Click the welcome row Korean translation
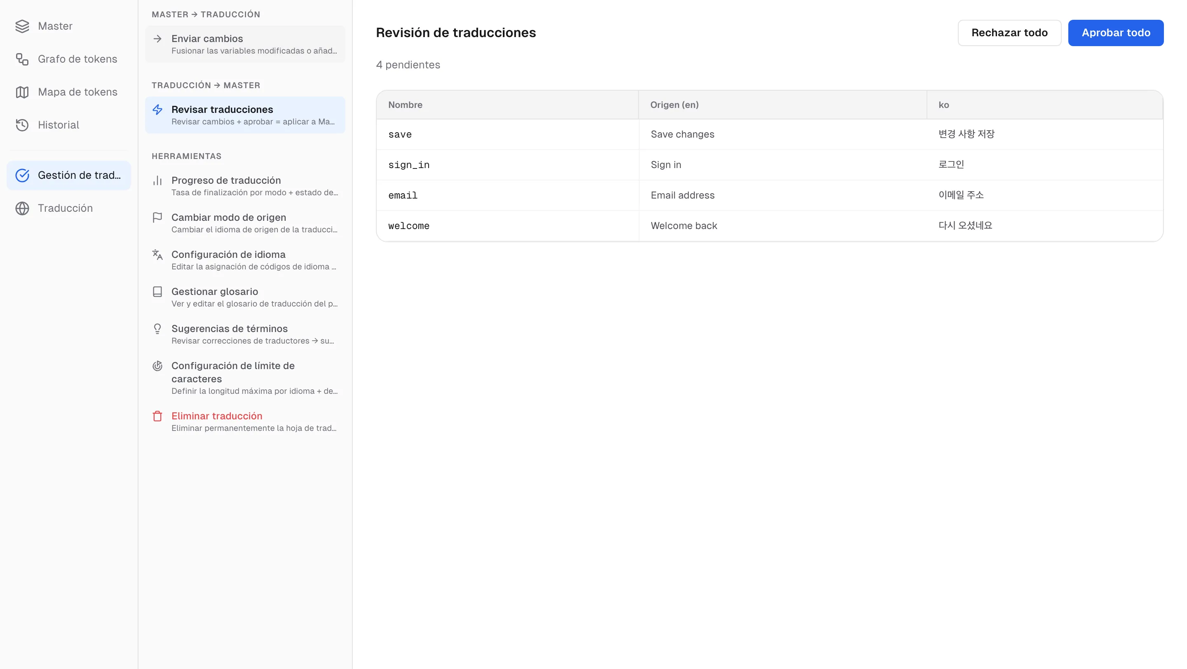Viewport: 1187px width, 669px height. [x=965, y=226]
